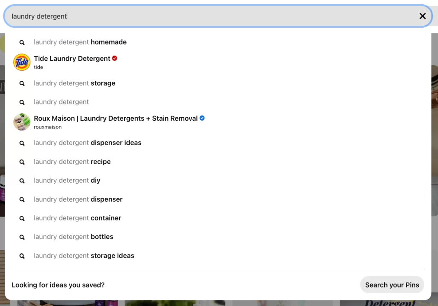Select 'laundry detergent bottles' suggestion
This screenshot has width=438, height=306.
pos(74,237)
